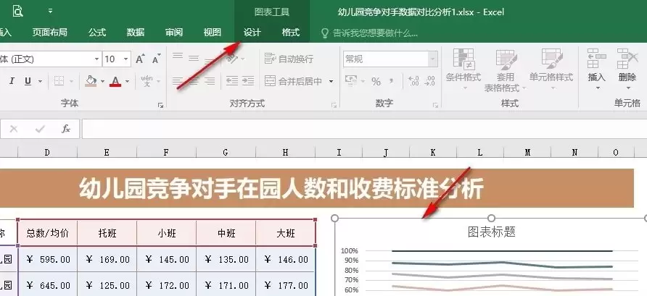Select middle align icon
647x296 pixels.
click(194, 58)
